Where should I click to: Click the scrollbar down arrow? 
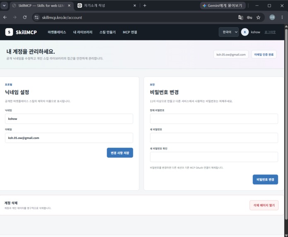tap(286, 235)
